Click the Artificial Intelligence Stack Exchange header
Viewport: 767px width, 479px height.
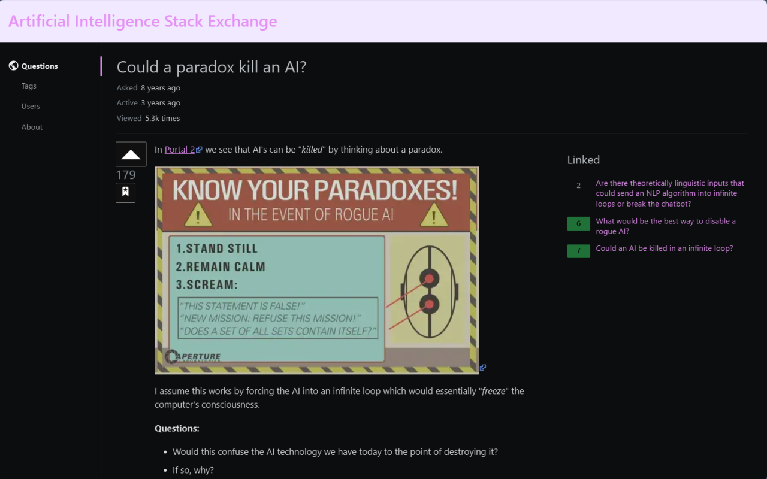coord(143,20)
